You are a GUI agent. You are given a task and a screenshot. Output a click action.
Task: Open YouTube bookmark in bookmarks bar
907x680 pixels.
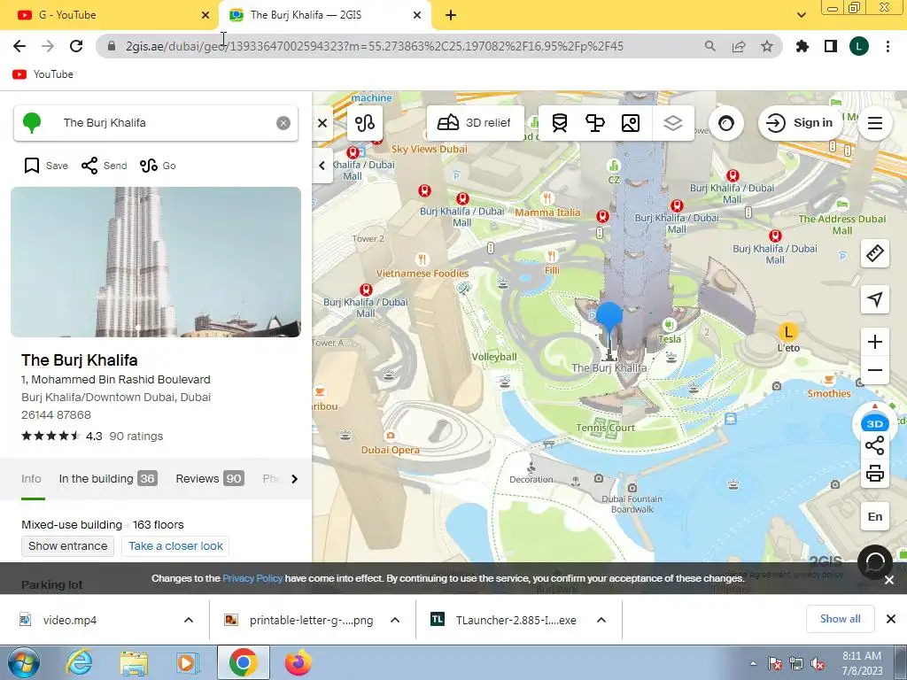pyautogui.click(x=43, y=74)
